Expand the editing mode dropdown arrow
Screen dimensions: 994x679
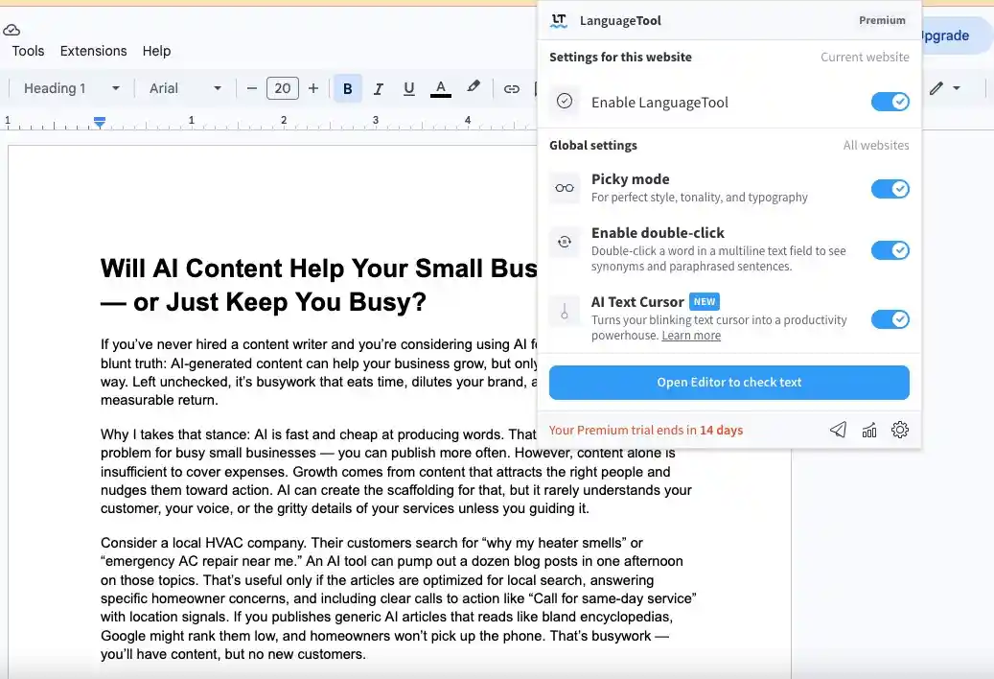(957, 88)
